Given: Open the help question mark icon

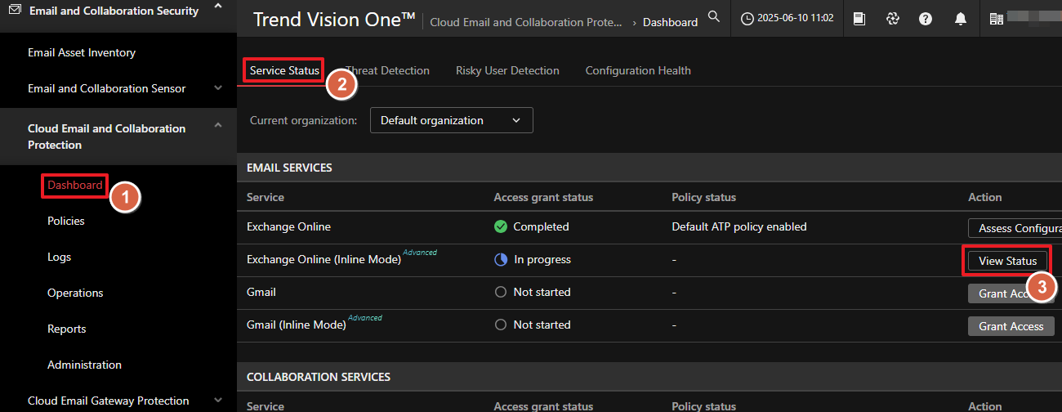Looking at the screenshot, I should pyautogui.click(x=926, y=18).
